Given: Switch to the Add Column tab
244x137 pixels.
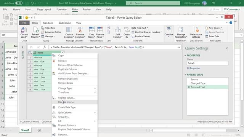Looking at the screenshot, I should (65, 23).
